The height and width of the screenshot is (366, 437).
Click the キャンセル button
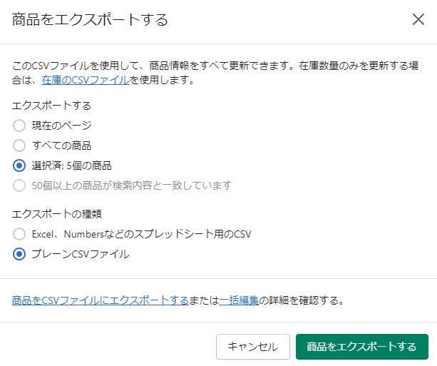pos(253,347)
